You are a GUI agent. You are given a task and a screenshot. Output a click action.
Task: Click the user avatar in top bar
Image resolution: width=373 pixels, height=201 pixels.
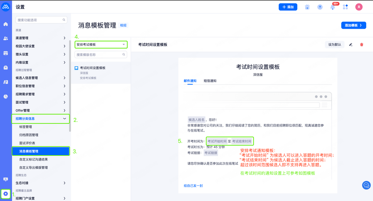[x=359, y=7]
